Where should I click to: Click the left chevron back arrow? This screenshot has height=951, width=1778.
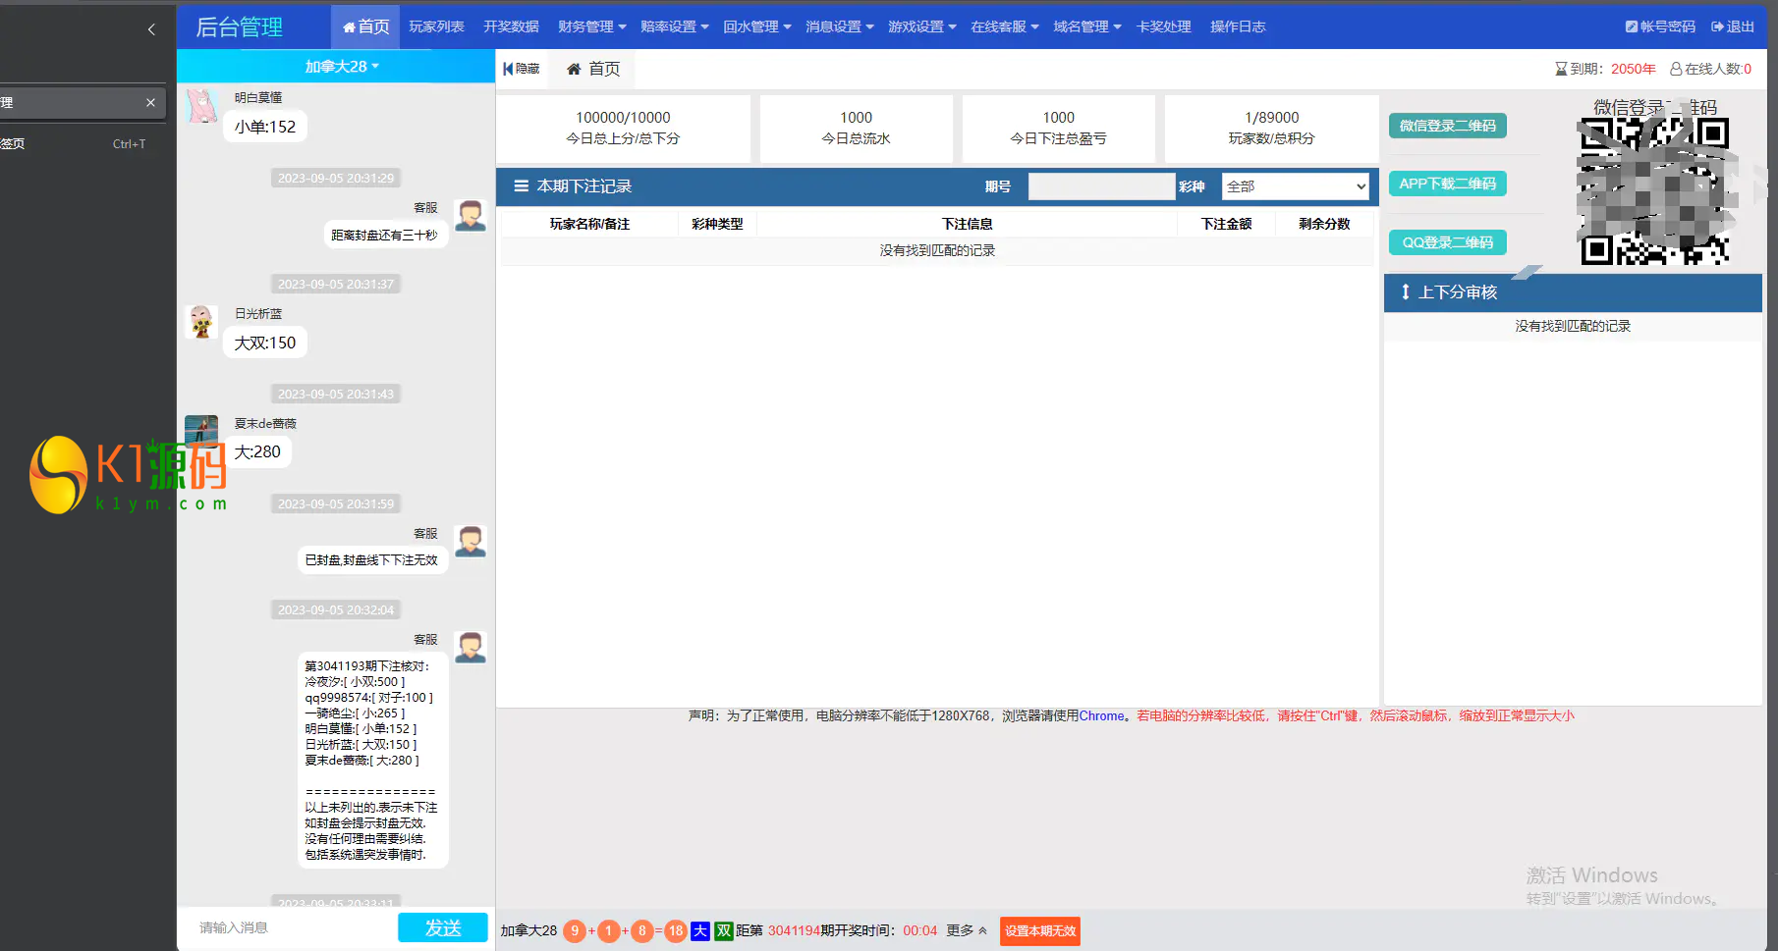click(151, 29)
